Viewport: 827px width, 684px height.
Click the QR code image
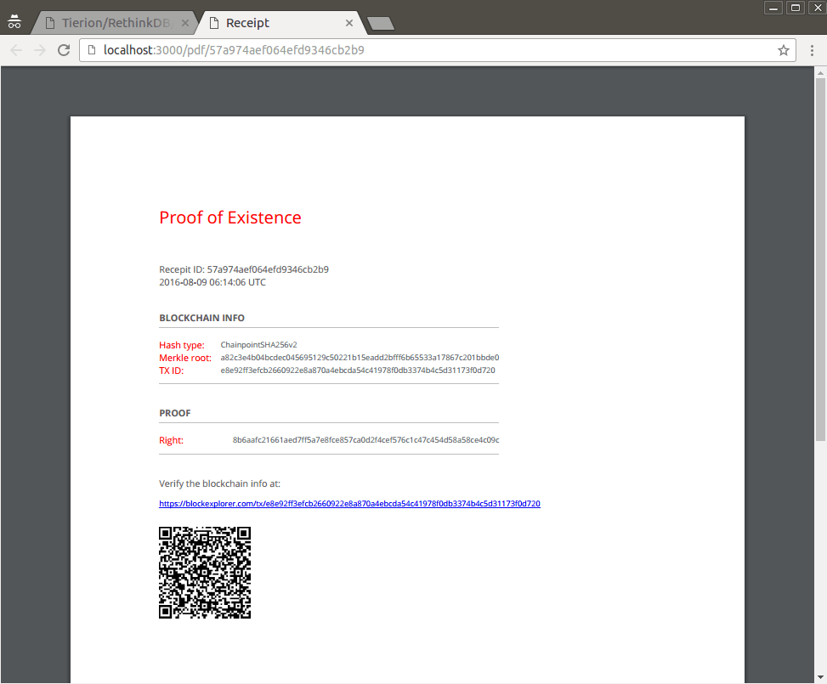pos(204,572)
